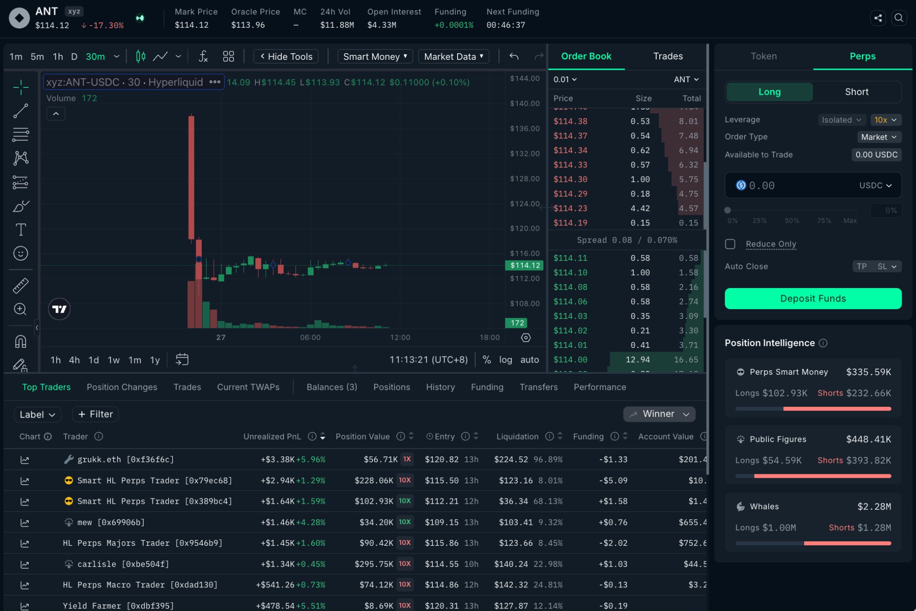Select the ruler measure tool

coord(21,285)
